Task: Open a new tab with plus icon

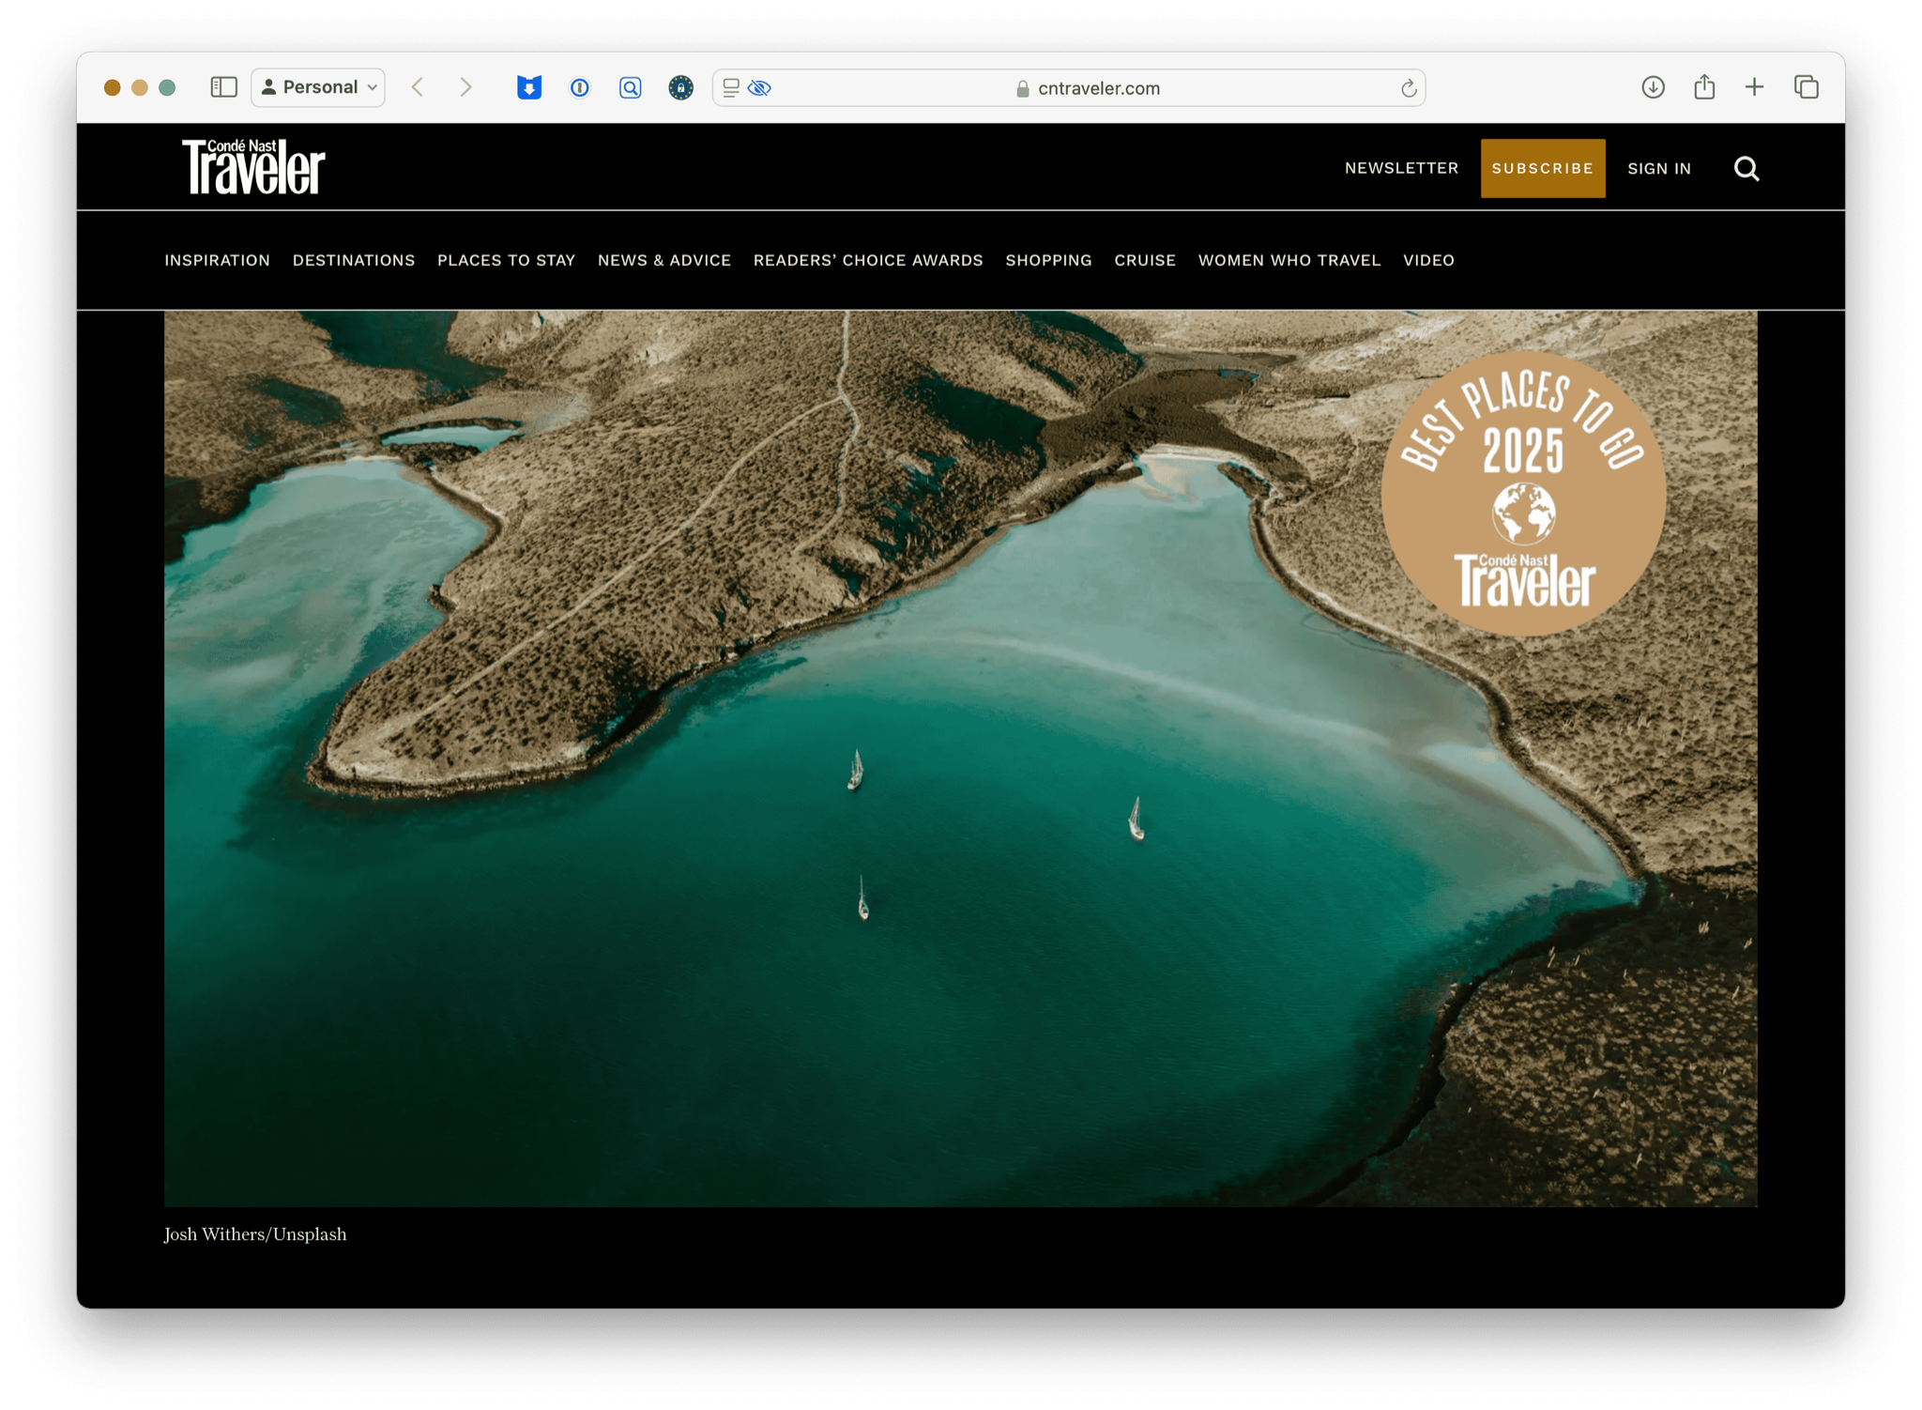Action: 1754,87
